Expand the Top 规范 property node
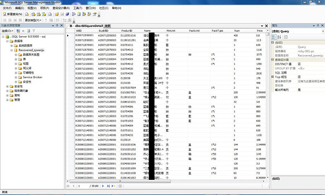Viewport: 325px width, 195px height. coord(273,77)
